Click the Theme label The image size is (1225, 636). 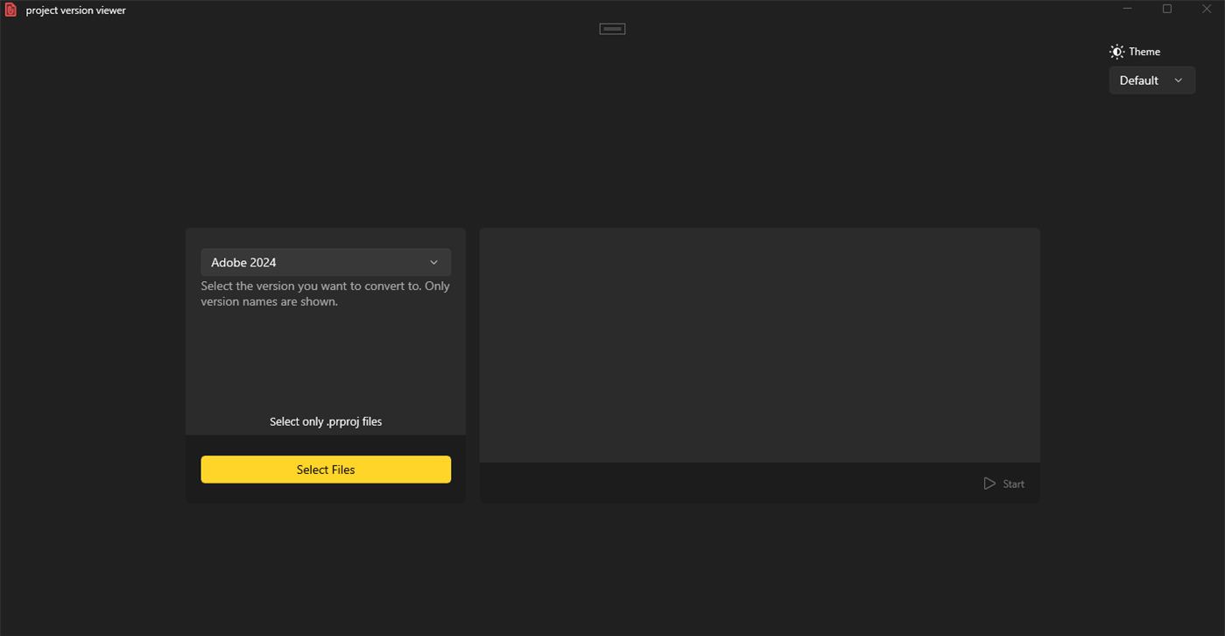(1144, 52)
